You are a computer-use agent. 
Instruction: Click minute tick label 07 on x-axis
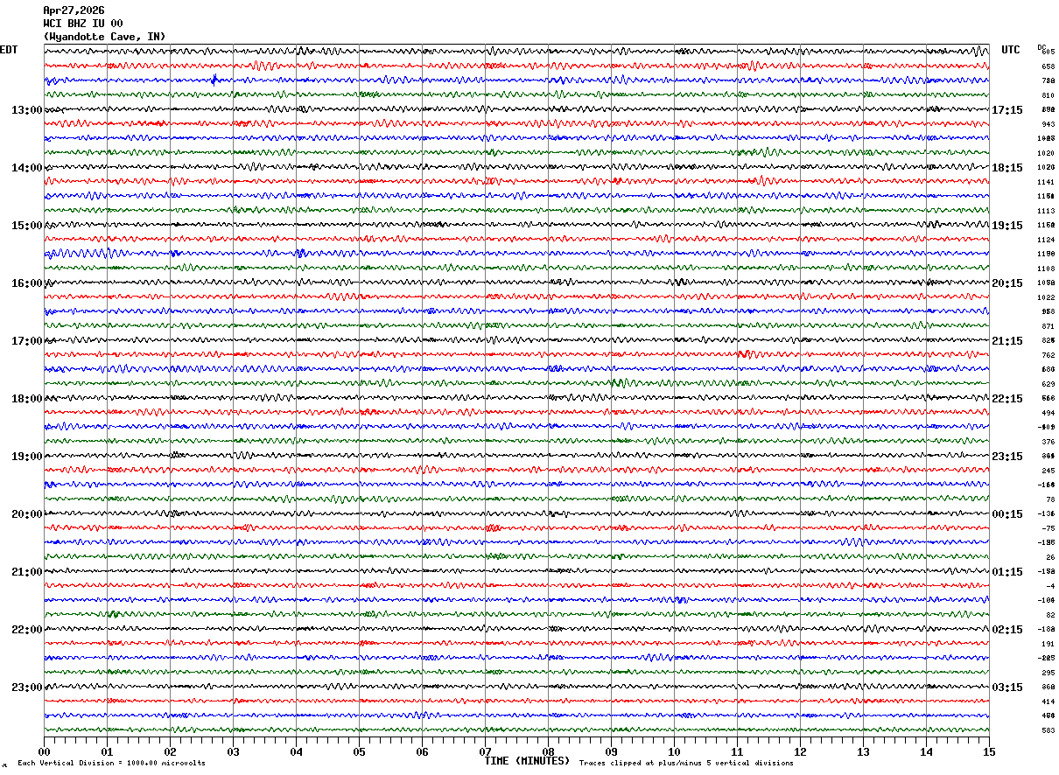click(x=485, y=751)
